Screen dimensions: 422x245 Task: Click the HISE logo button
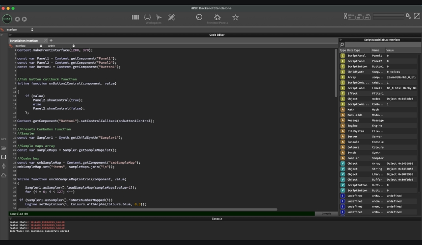coord(7,19)
